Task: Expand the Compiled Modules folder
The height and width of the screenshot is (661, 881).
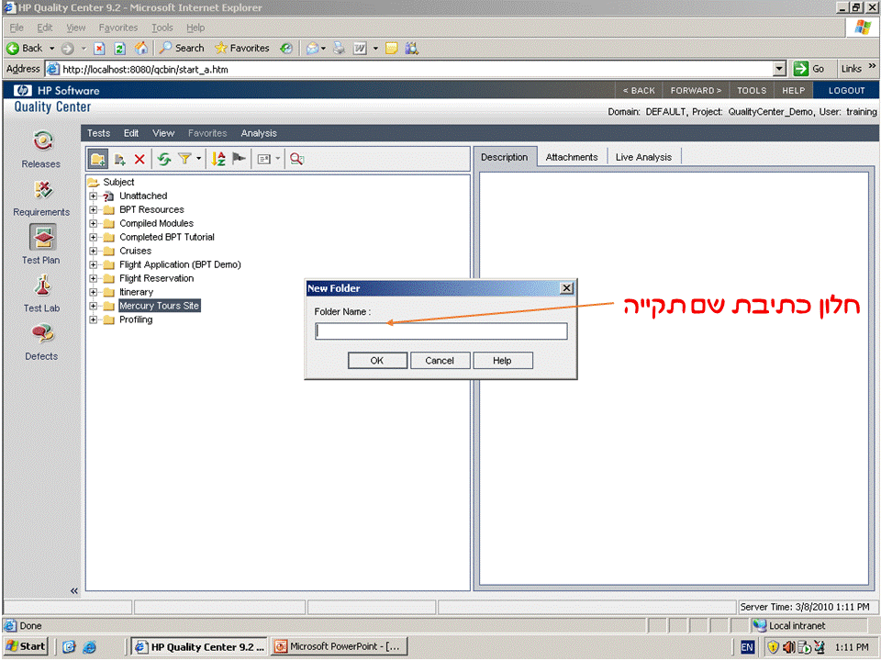Action: 94,224
